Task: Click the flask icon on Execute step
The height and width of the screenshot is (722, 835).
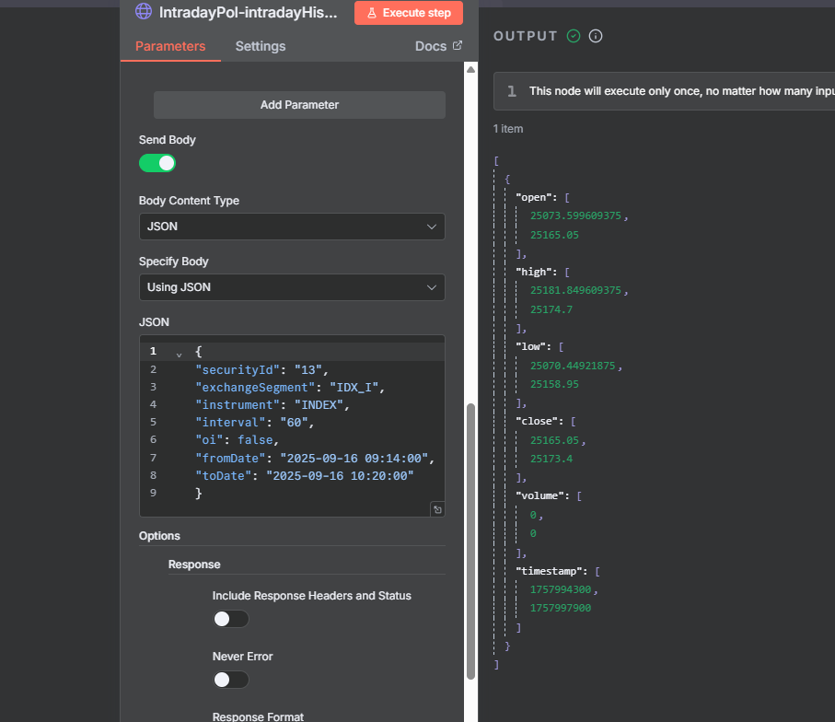Action: tap(372, 13)
